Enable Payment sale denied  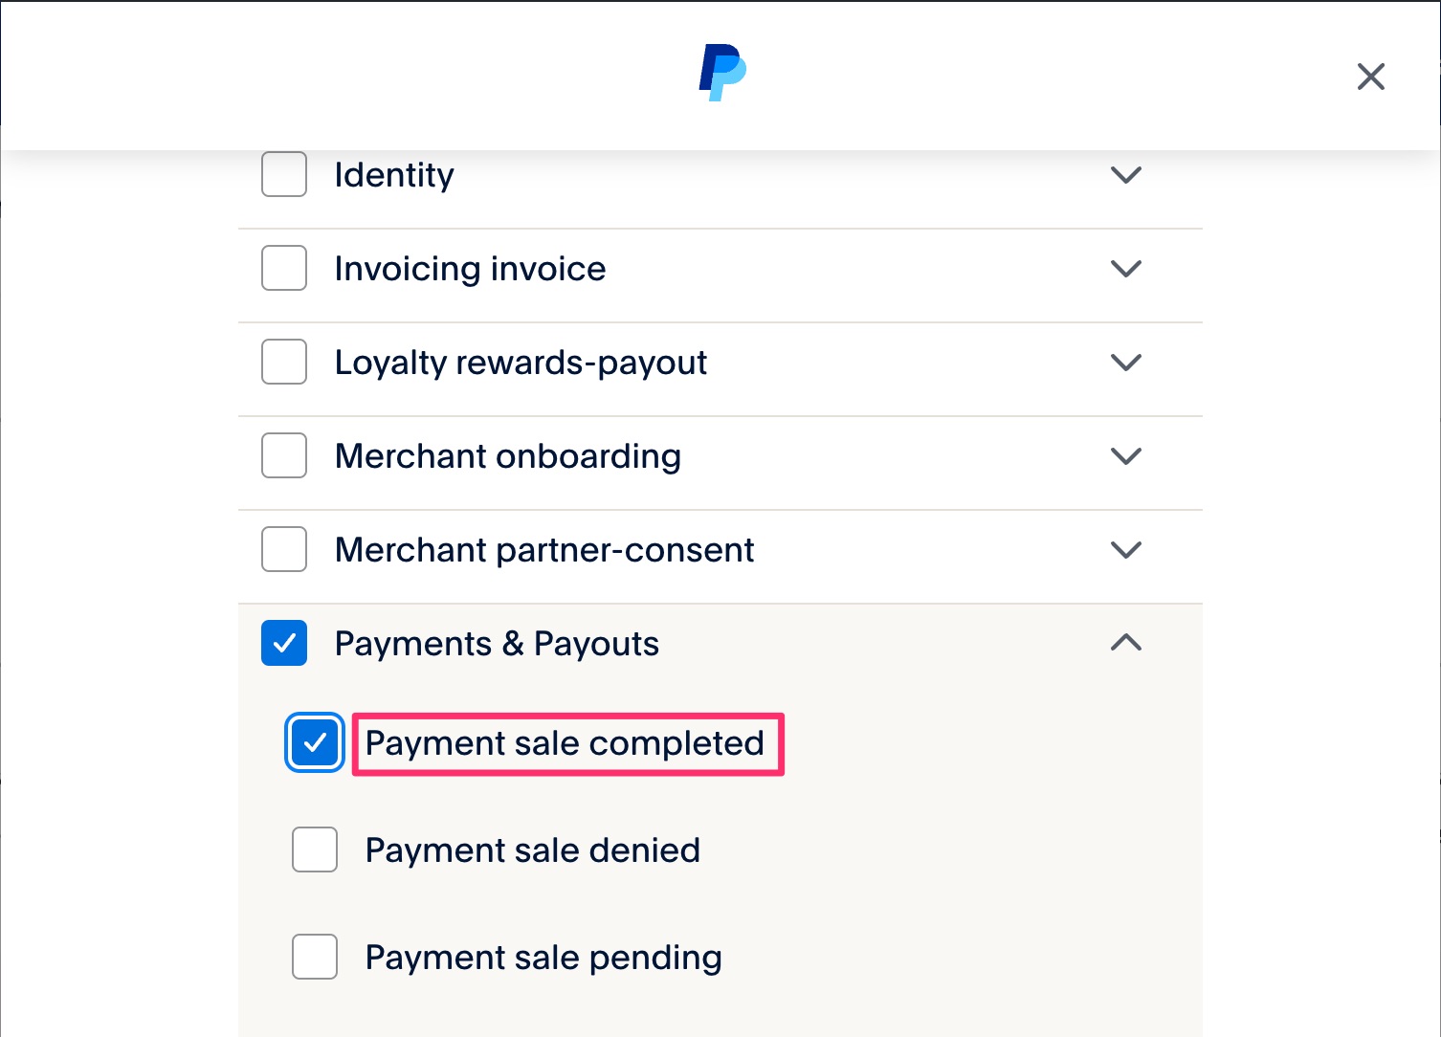tap(314, 849)
